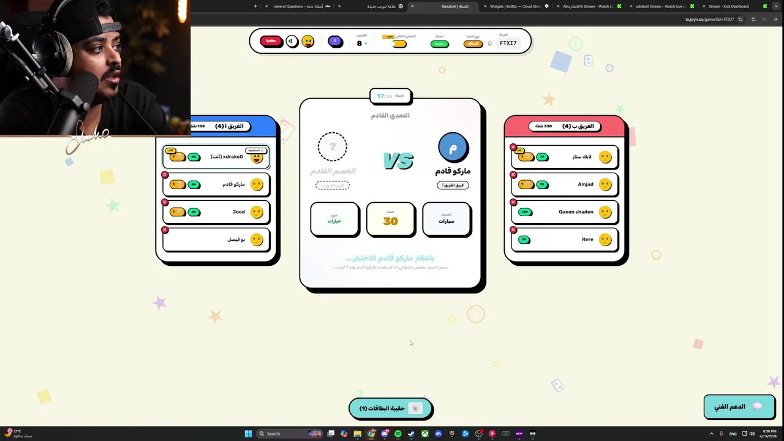This screenshot has height=441, width=784.
Task: Click the FTXI7 room code field
Action: click(x=508, y=43)
